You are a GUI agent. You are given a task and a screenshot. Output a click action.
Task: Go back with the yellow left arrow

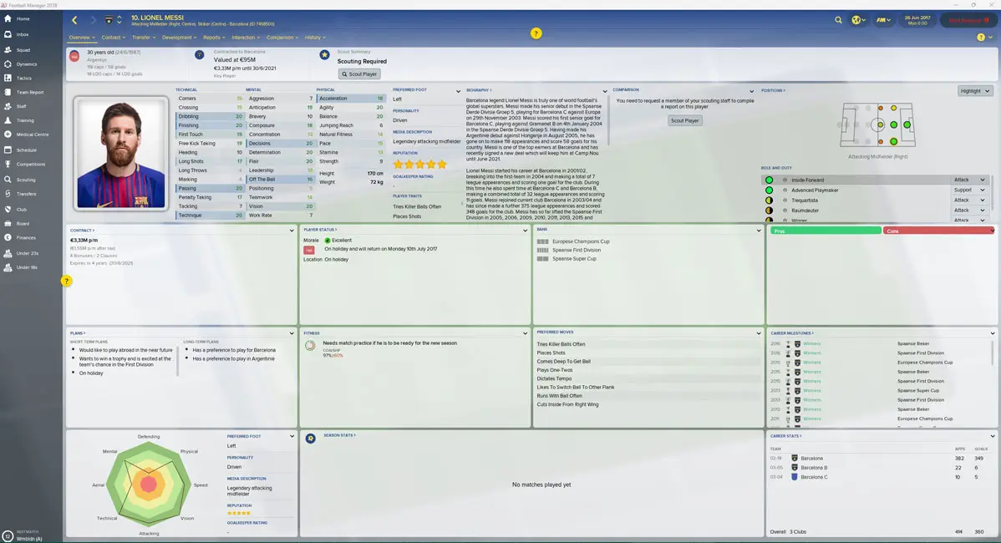click(x=74, y=20)
